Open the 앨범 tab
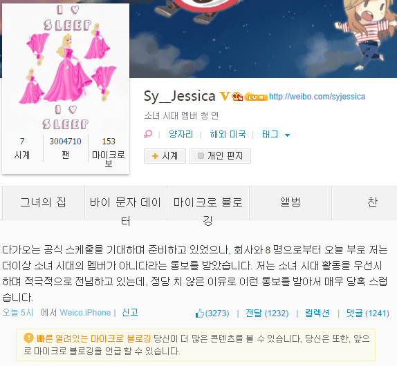This screenshot has height=366, width=397. click(290, 203)
